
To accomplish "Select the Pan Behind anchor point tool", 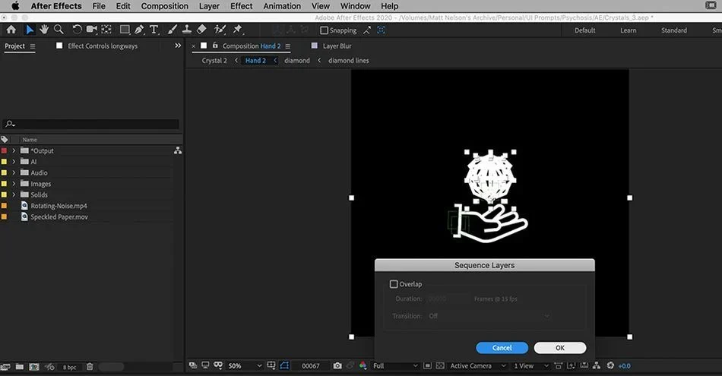I will (106, 30).
